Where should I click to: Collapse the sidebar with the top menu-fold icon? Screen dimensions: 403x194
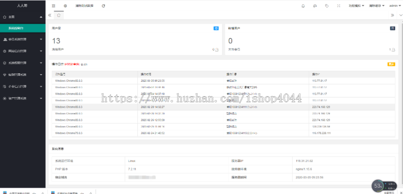[53, 6]
